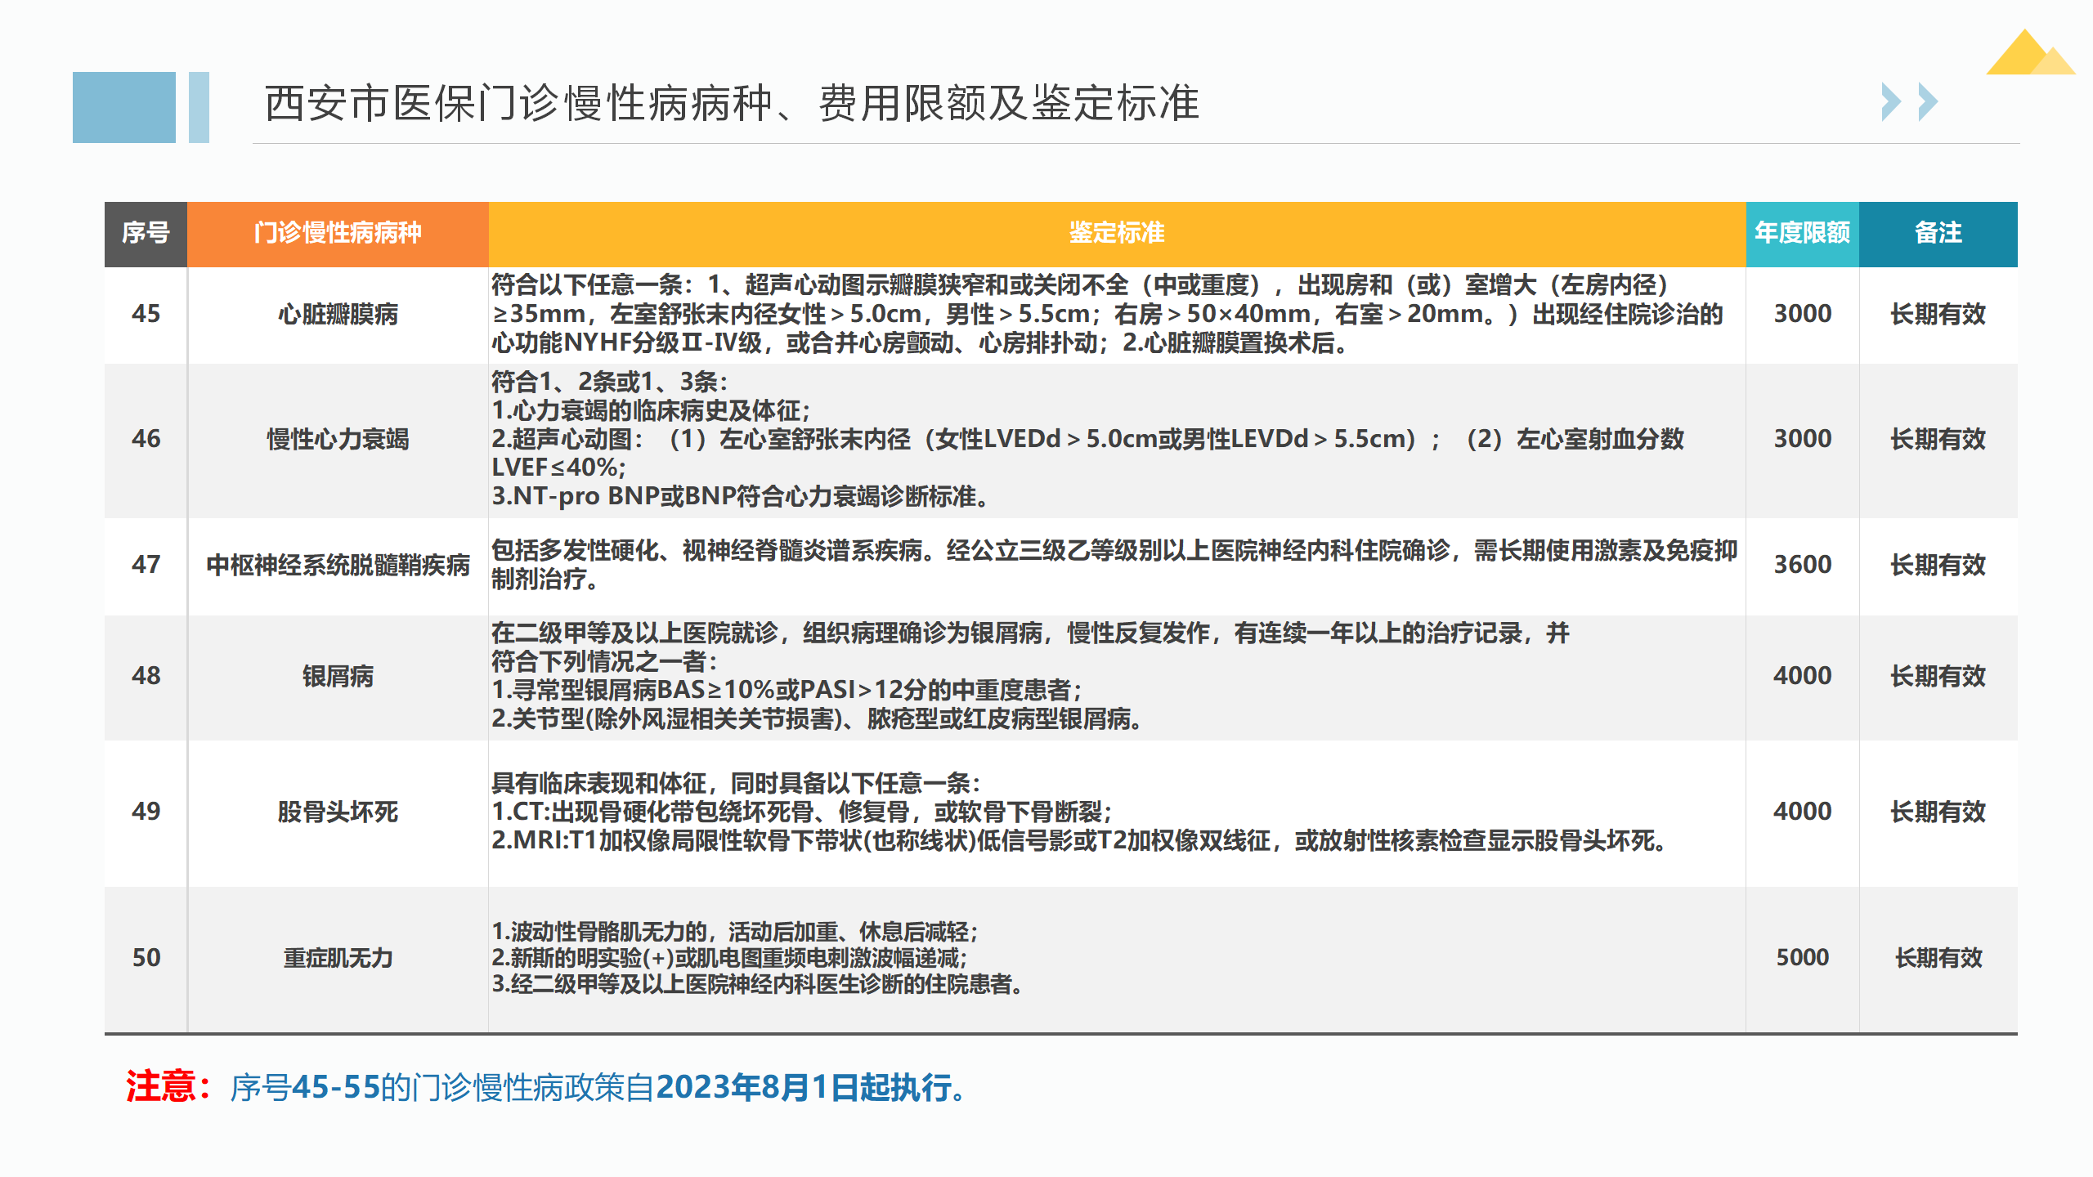Select the 慢性心力衰竭 disease name cell

pos(338,439)
